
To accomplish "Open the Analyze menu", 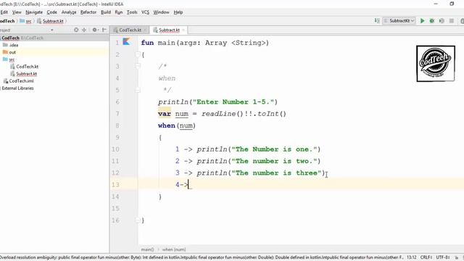I will [69, 12].
